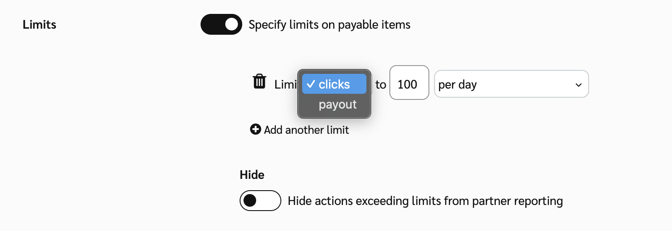Viewport: 672px width, 231px height.
Task: Click the checkmark next to clicks option
Action: point(310,84)
